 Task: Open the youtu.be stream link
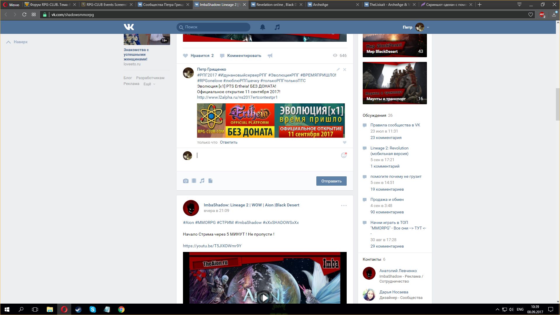[212, 246]
